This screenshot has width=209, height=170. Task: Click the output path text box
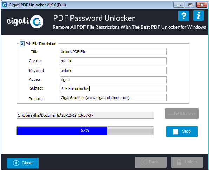[86, 115]
